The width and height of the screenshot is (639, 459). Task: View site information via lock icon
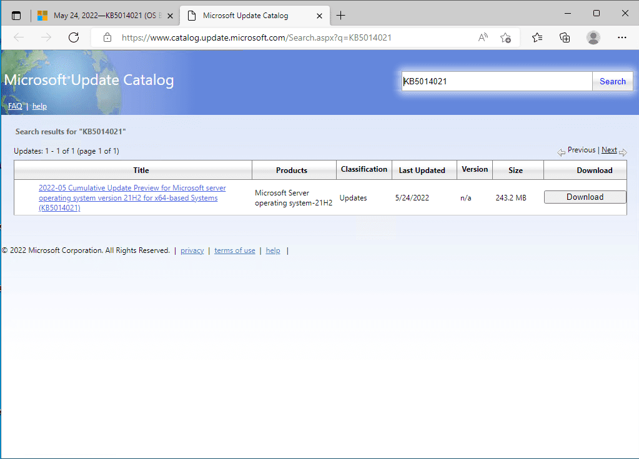[107, 37]
